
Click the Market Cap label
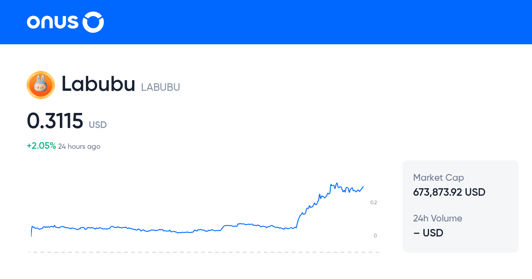pos(438,178)
